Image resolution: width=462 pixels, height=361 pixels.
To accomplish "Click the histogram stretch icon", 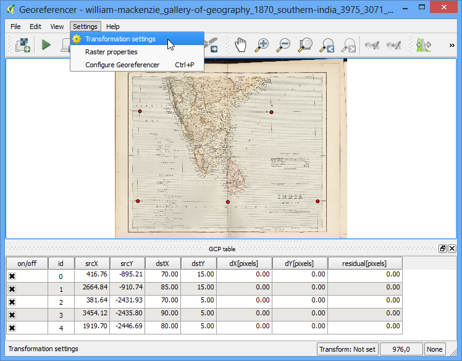I will point(424,45).
